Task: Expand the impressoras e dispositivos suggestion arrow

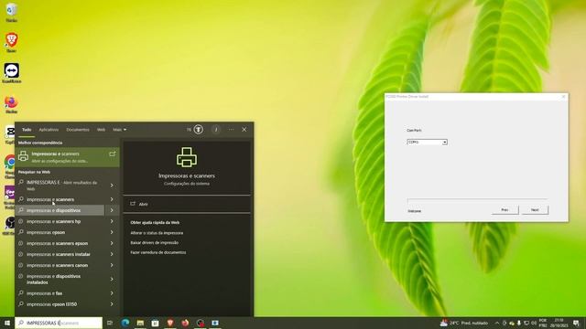Action: pos(112,210)
